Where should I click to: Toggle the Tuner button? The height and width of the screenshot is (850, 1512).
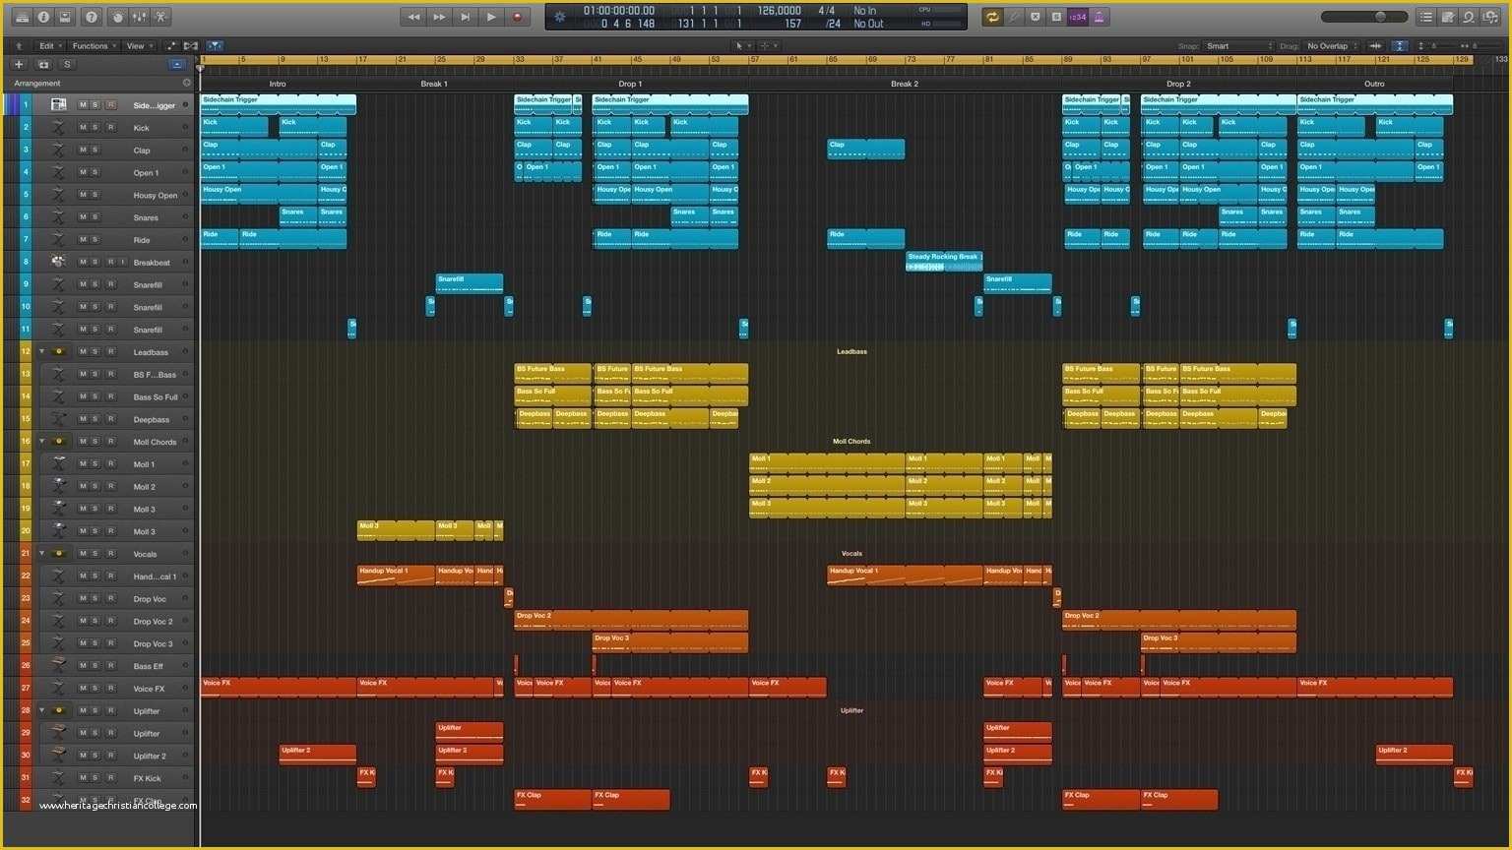click(1014, 17)
